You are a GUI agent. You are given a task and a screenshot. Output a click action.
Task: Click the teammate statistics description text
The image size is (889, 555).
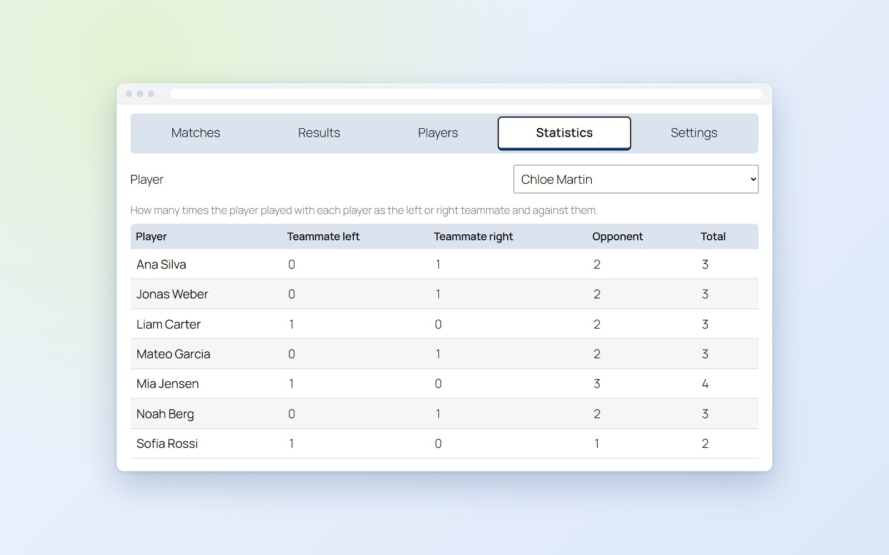(364, 210)
